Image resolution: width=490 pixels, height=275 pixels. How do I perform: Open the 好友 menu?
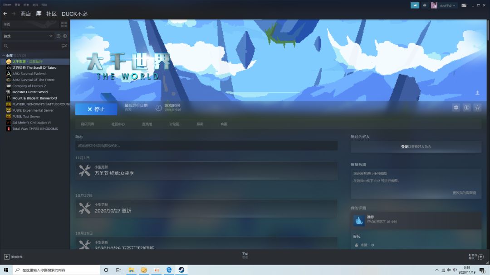[26, 5]
